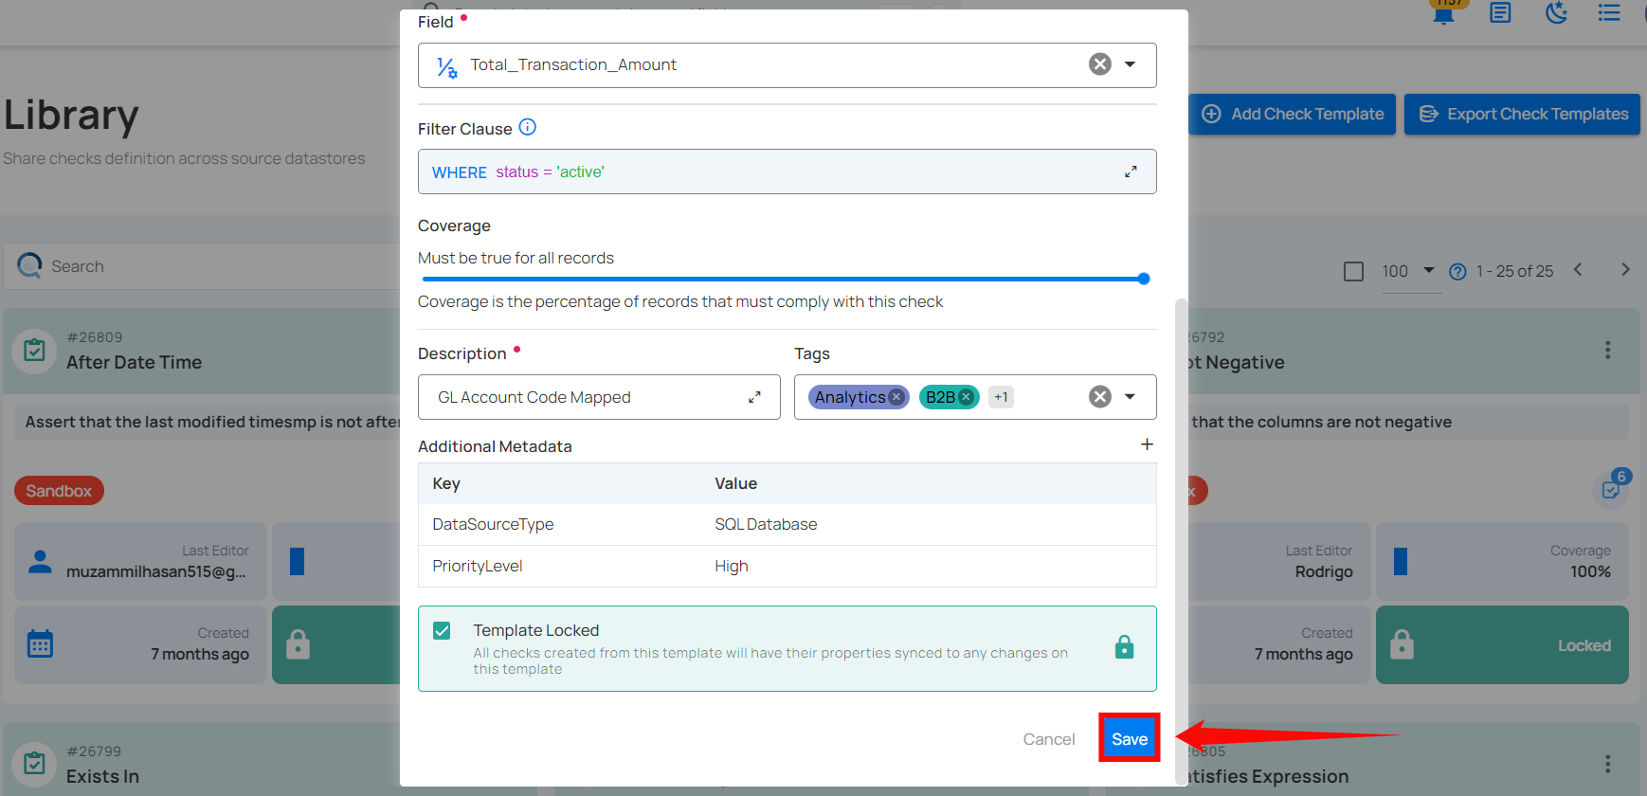Viewport: 1647px width, 796px height.
Task: Open After Date Time template title
Action: (134, 362)
